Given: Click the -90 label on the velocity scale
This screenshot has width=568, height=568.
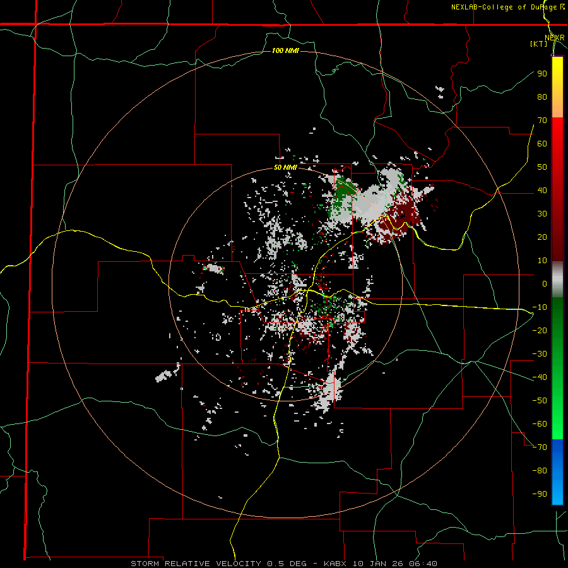Looking at the screenshot, I should [x=540, y=494].
